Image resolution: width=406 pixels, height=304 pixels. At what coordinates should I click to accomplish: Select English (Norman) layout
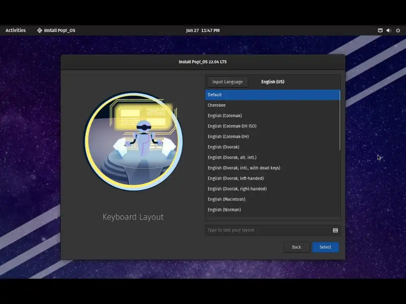[x=272, y=210]
